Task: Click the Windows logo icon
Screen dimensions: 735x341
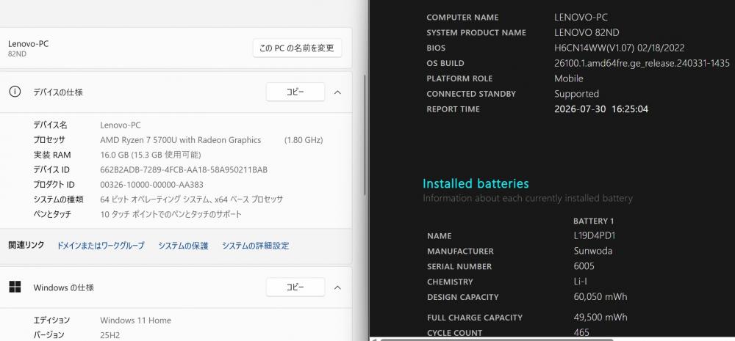Action: pyautogui.click(x=15, y=287)
